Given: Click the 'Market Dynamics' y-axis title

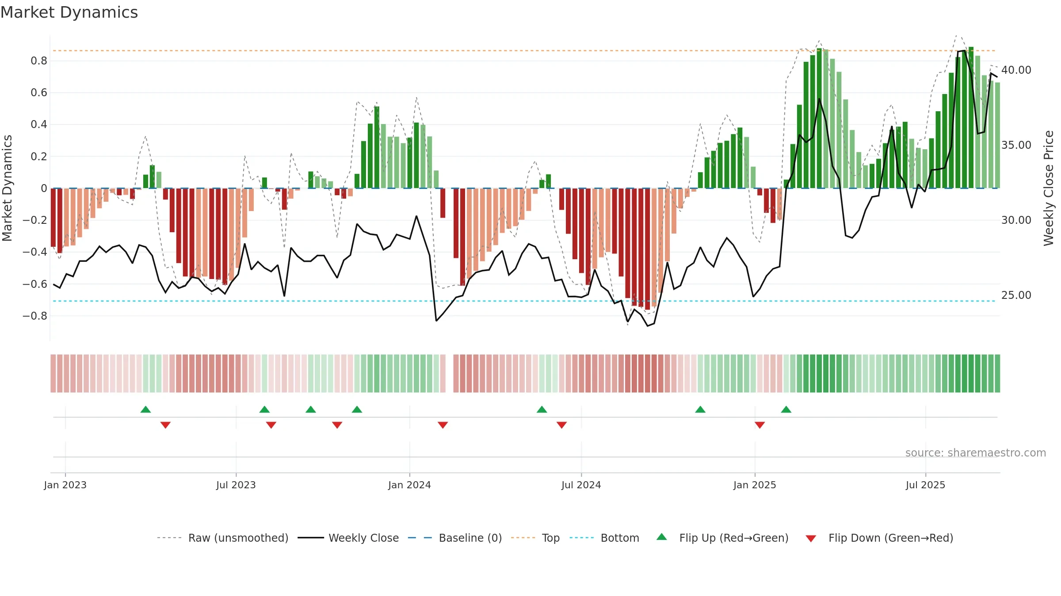Looking at the screenshot, I should pyautogui.click(x=7, y=188).
